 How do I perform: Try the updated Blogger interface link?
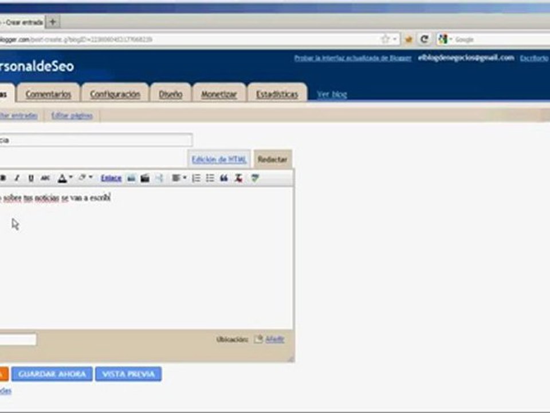click(352, 58)
